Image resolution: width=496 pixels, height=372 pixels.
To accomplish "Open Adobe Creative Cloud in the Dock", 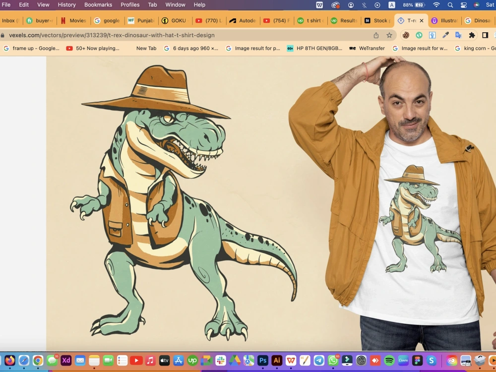I will coord(452,360).
